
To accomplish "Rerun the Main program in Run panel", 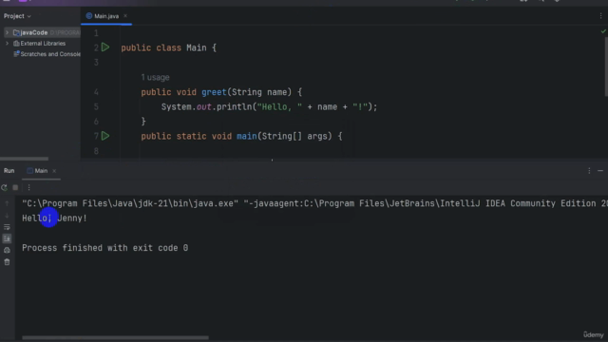I will tap(4, 188).
